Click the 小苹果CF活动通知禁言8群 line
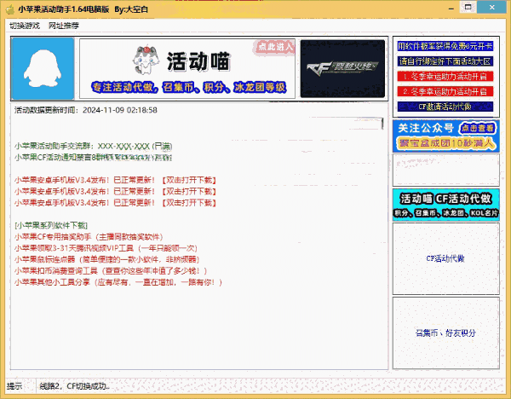This screenshot has width=511, height=399. click(93, 158)
